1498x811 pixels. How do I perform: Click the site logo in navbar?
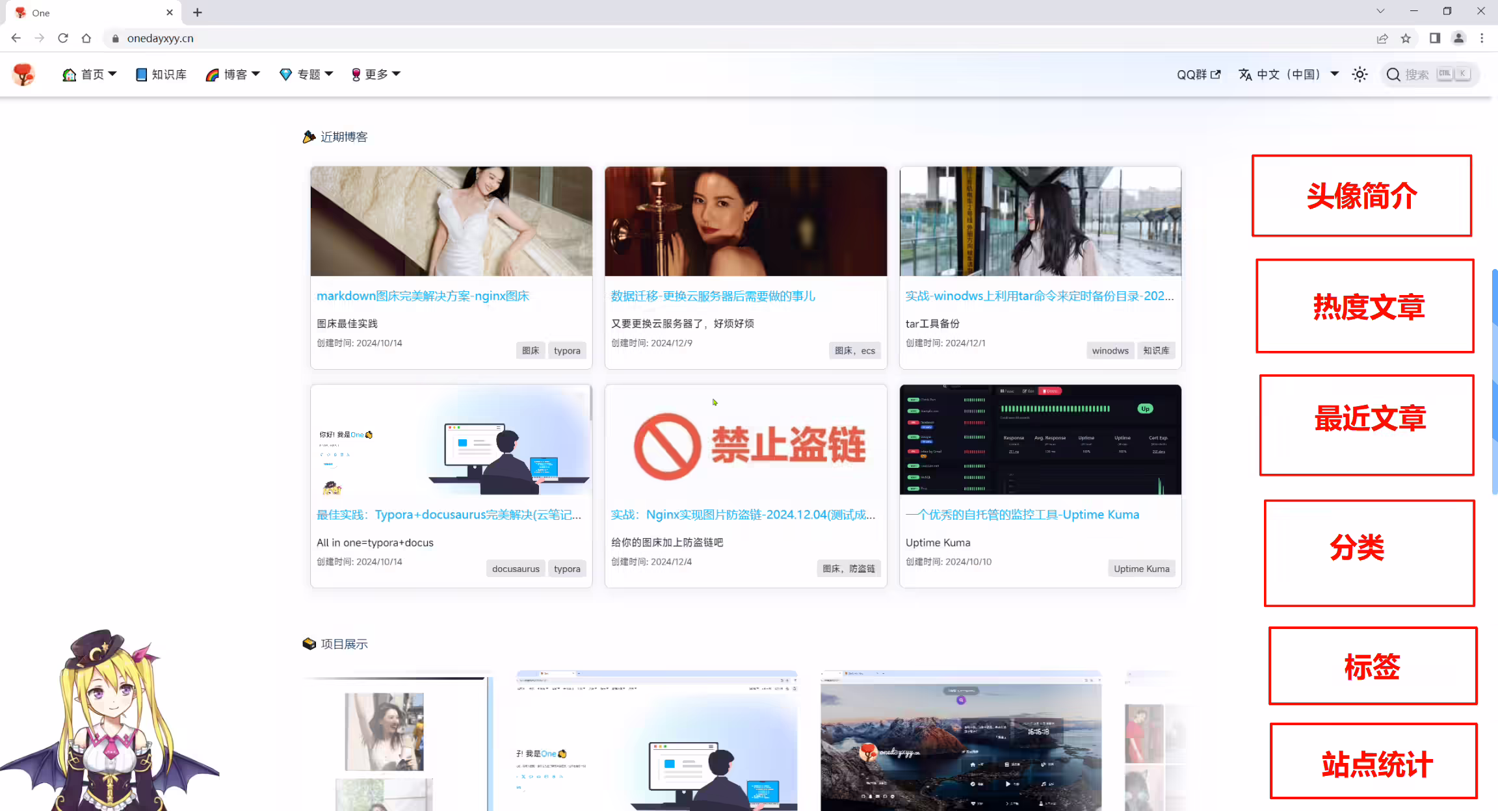pyautogui.click(x=23, y=74)
